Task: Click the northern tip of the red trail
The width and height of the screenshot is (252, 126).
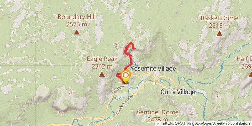Action: (x=131, y=42)
